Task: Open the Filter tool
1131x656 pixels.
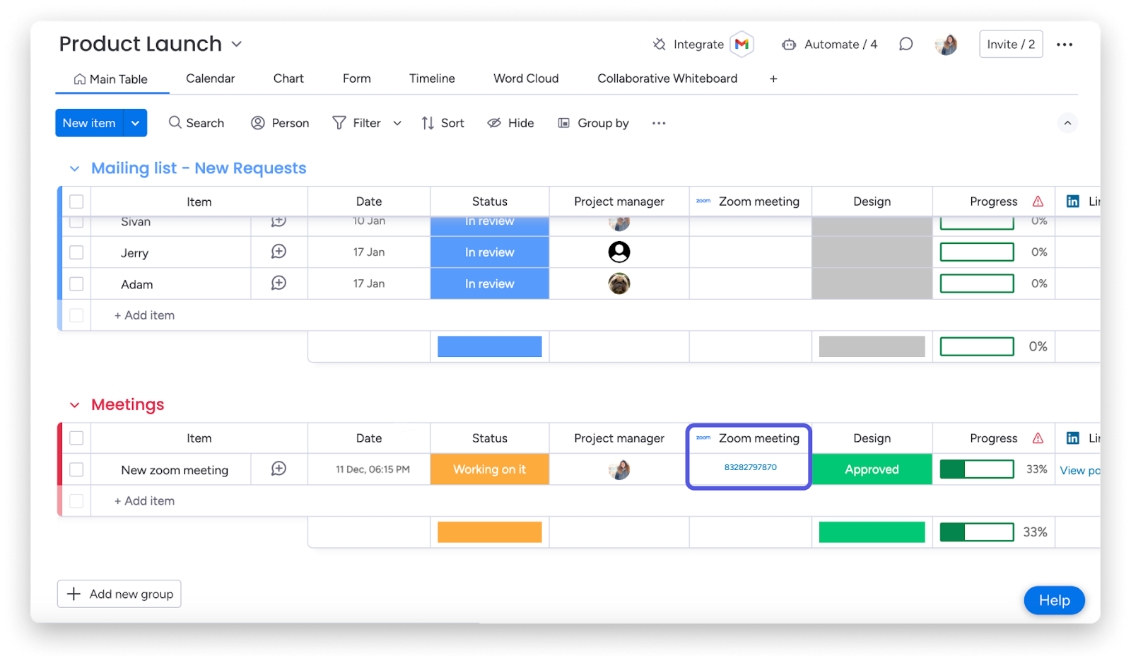Action: click(357, 122)
